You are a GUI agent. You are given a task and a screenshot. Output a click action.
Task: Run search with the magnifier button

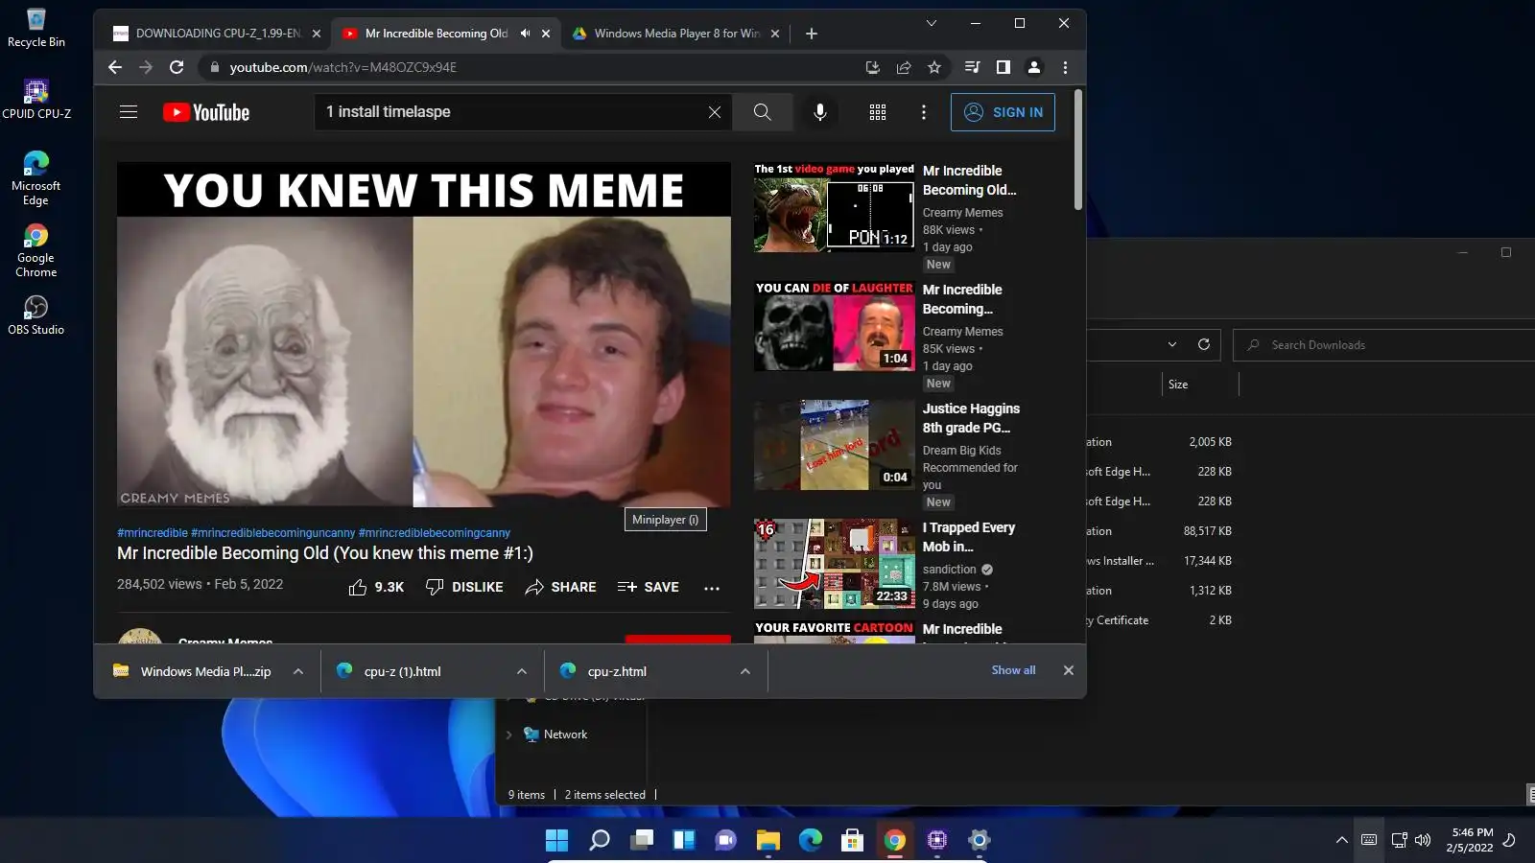(x=762, y=112)
